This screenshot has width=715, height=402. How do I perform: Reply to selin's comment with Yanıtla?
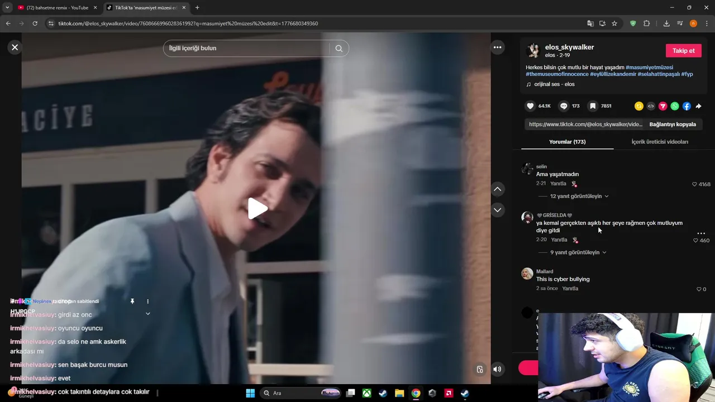pos(558,184)
